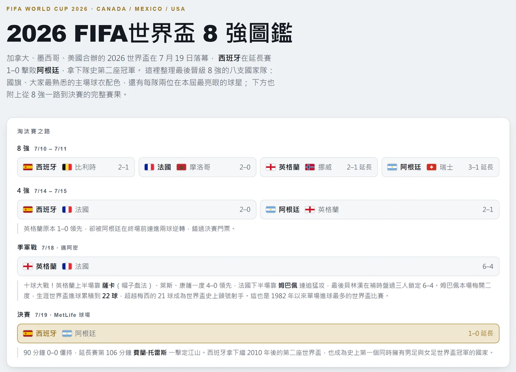This screenshot has height=372, width=516.
Task: Click 阿根廷 team name in the semi-final card
Action: coord(289,209)
